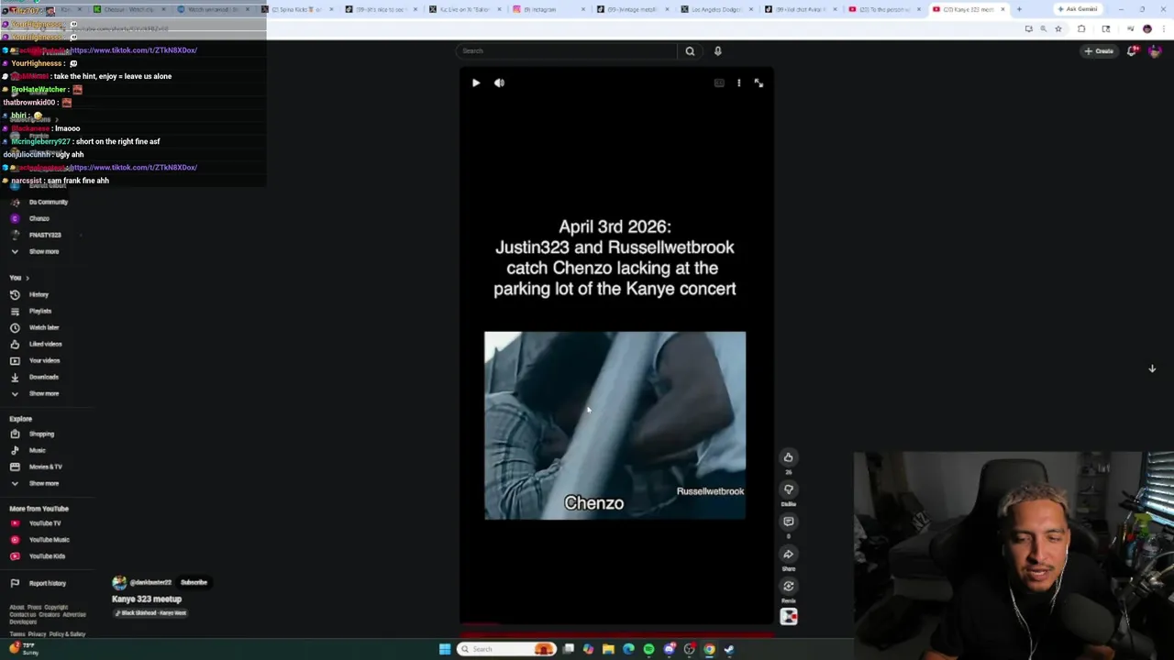Open Watch later in sidebar
Screen dimensions: 1174x660
43,327
